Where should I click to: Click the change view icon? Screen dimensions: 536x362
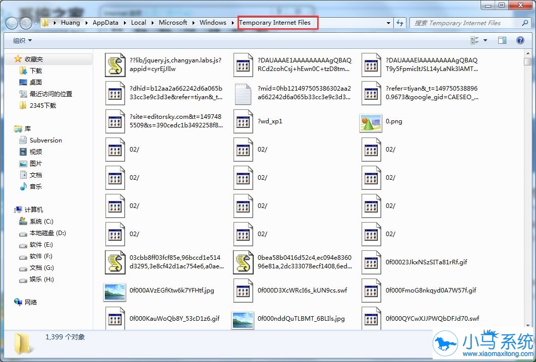click(x=474, y=40)
